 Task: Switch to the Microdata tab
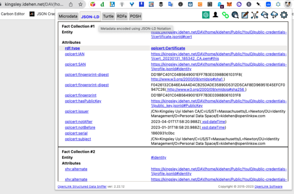(68, 16)
